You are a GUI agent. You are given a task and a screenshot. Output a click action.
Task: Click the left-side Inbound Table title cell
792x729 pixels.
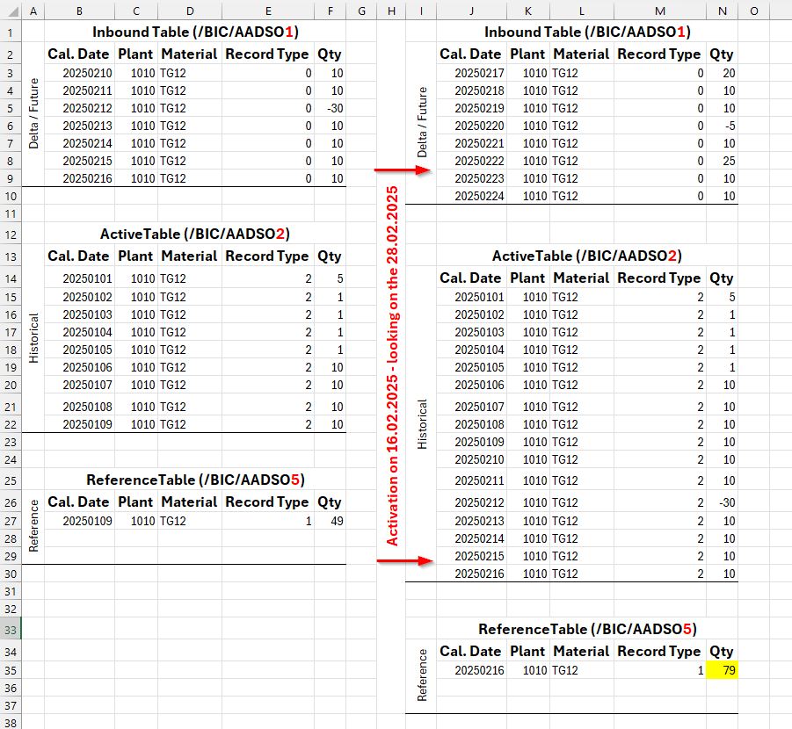pos(196,32)
